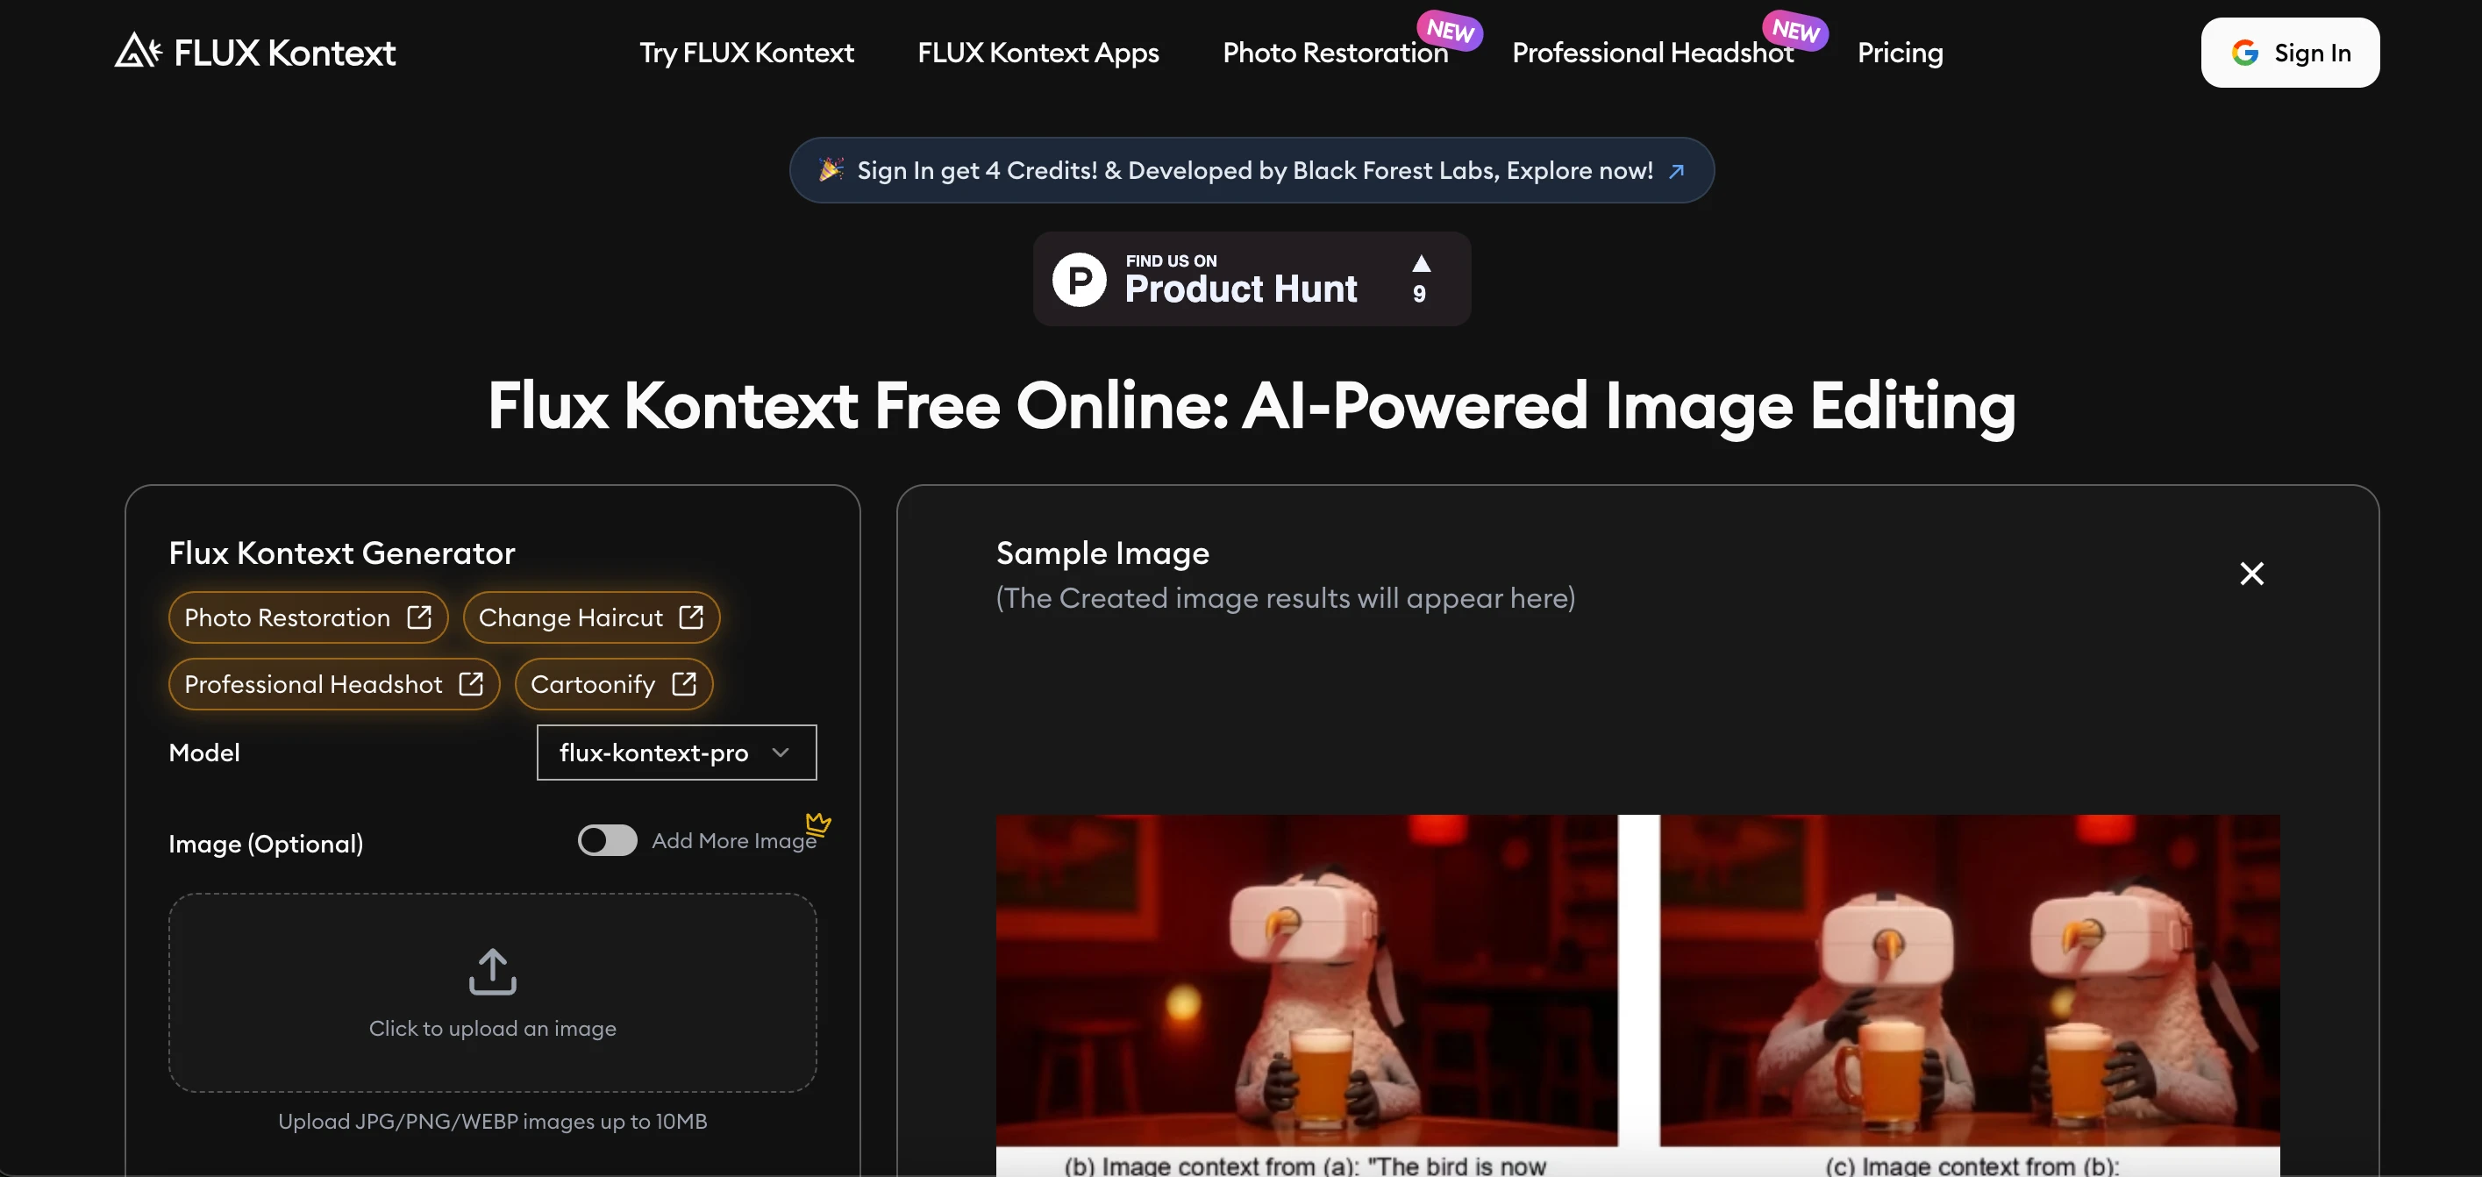Viewport: 2482px width, 1177px height.
Task: Click the external link icon beside Change Haircut
Action: coord(690,617)
